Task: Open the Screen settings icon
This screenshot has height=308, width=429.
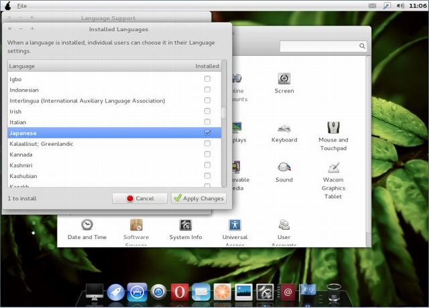Action: click(x=284, y=79)
